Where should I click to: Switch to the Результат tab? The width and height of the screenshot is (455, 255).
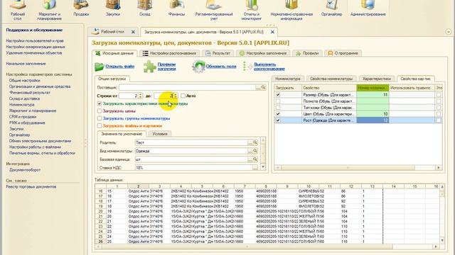[x=218, y=53]
